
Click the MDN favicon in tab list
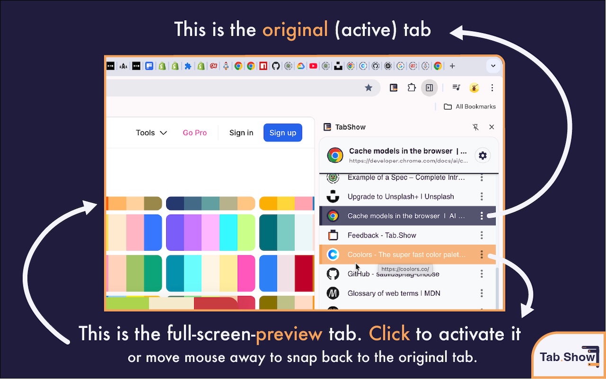pyautogui.click(x=333, y=293)
